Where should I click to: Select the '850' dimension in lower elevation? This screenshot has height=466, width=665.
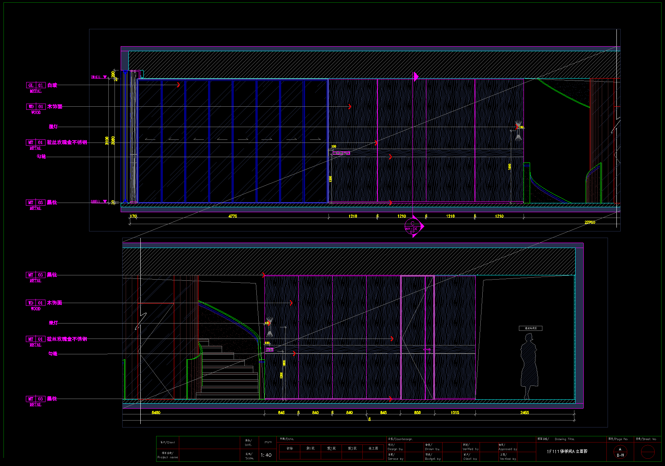point(418,412)
